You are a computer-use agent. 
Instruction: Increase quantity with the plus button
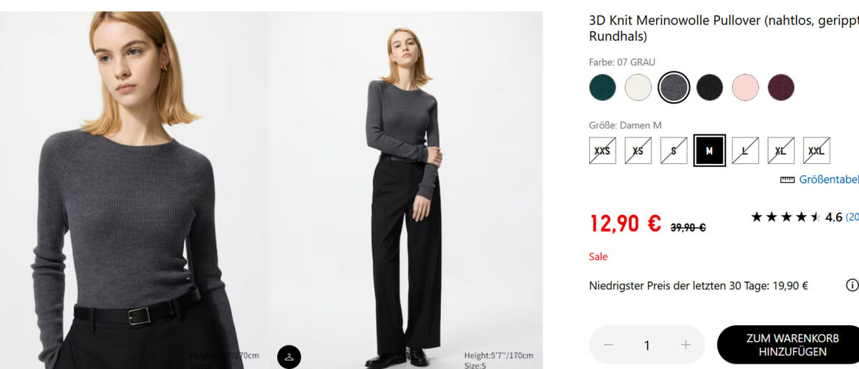pyautogui.click(x=686, y=345)
